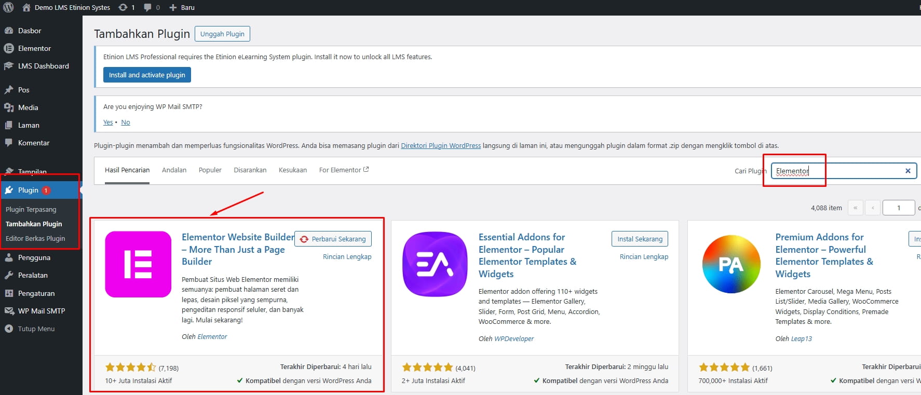Click the Essential Addons plugin icon
This screenshot has width=921, height=395.
pyautogui.click(x=435, y=264)
